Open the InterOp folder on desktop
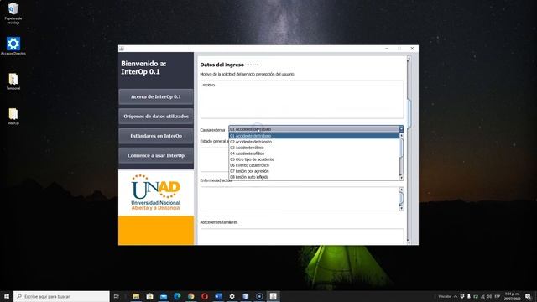The height and width of the screenshot is (302, 537). (x=13, y=117)
